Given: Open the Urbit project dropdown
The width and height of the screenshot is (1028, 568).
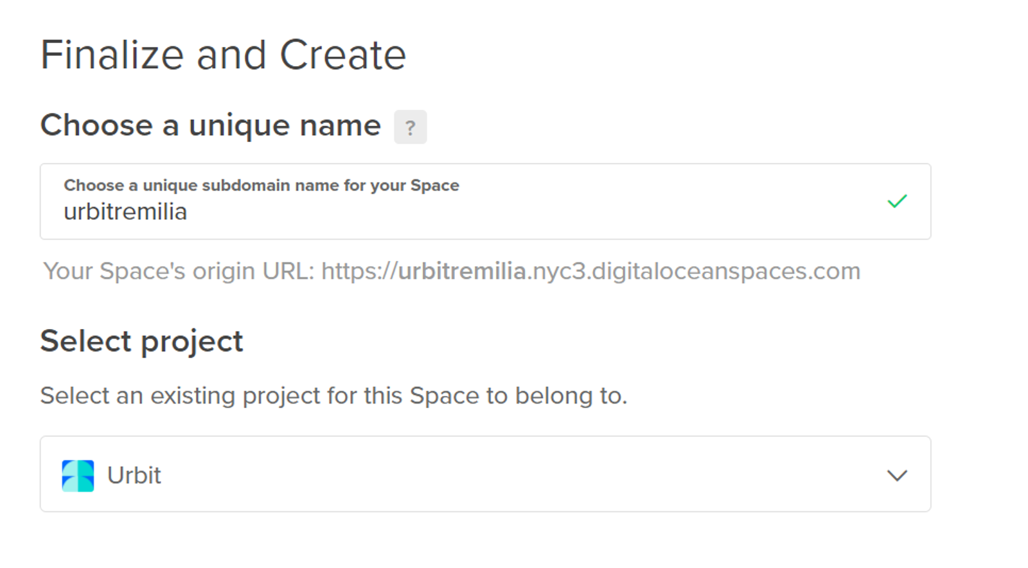Looking at the screenshot, I should [485, 474].
